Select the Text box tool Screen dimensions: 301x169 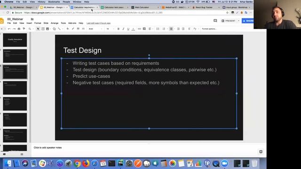pos(43,29)
